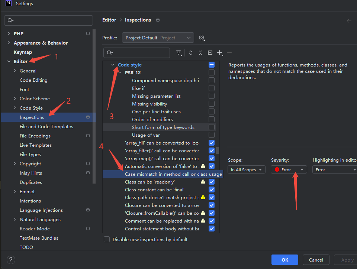Screen dimensions: 357x269
Task: Click the Cancel button
Action: tap(316, 260)
